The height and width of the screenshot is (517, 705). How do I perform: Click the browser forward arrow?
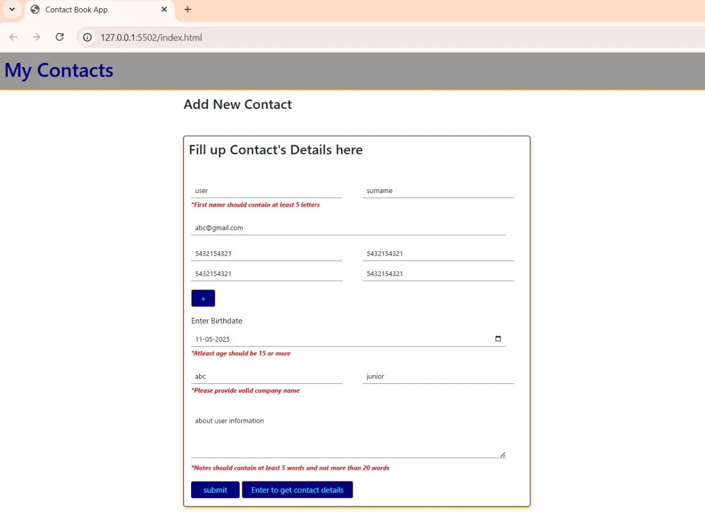[36, 37]
